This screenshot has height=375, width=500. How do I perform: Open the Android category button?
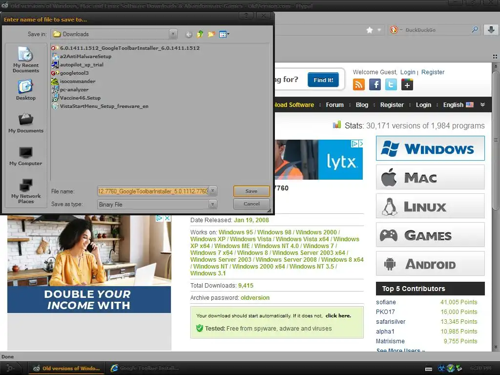click(x=430, y=263)
